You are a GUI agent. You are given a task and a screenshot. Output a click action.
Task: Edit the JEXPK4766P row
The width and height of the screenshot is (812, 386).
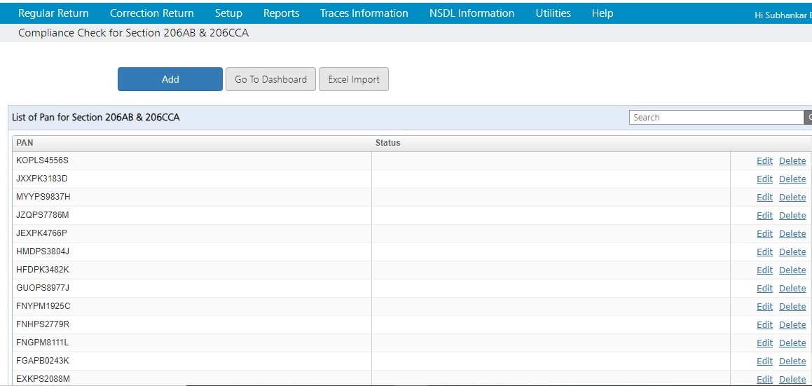[764, 234]
